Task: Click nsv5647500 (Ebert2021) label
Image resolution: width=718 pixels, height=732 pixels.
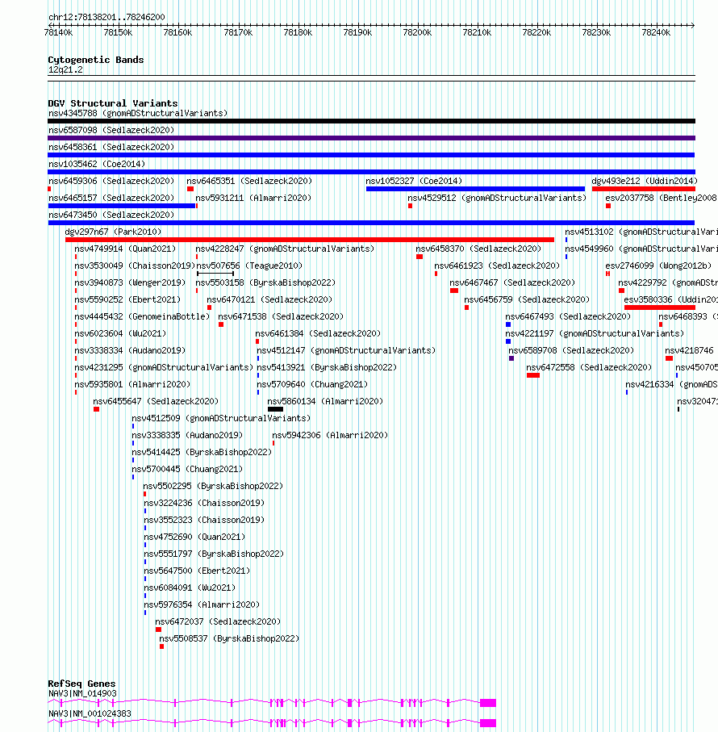Action: pos(197,571)
